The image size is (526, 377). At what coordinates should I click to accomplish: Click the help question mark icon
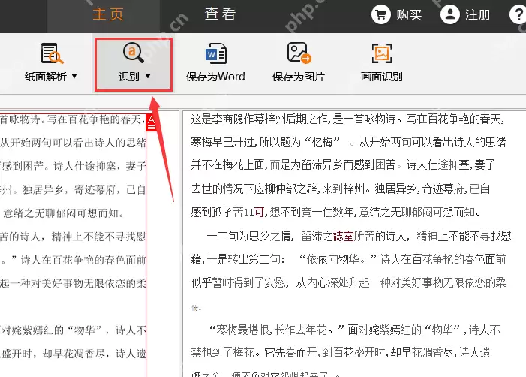tap(518, 14)
